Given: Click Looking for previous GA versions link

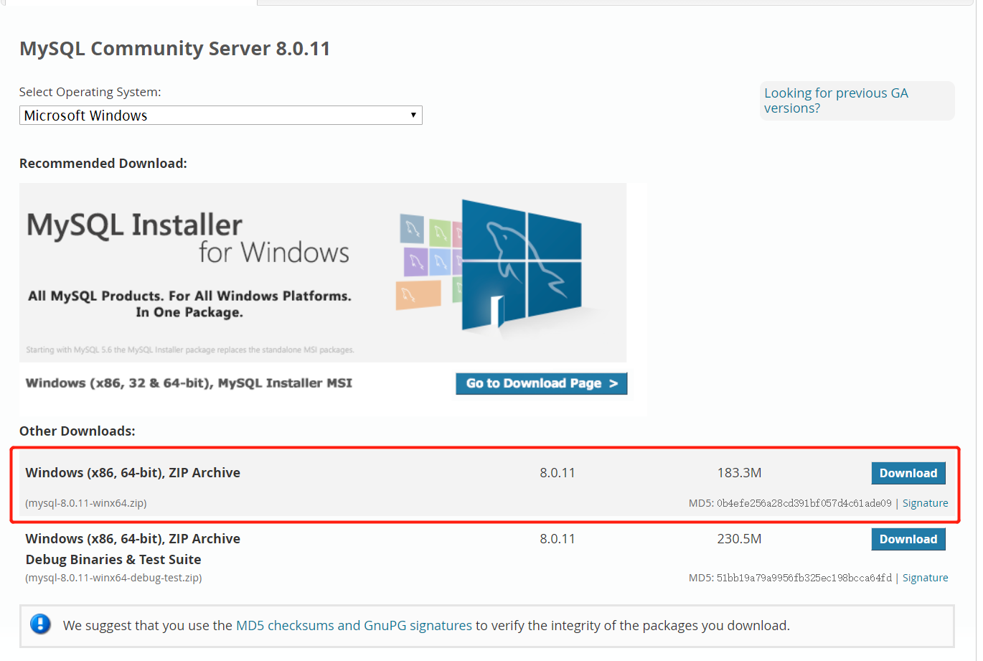Looking at the screenshot, I should [836, 100].
